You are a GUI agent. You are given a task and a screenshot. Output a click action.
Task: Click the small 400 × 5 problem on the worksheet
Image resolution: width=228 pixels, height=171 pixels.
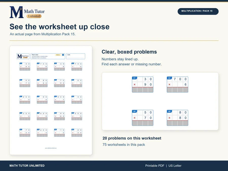pos(25,100)
